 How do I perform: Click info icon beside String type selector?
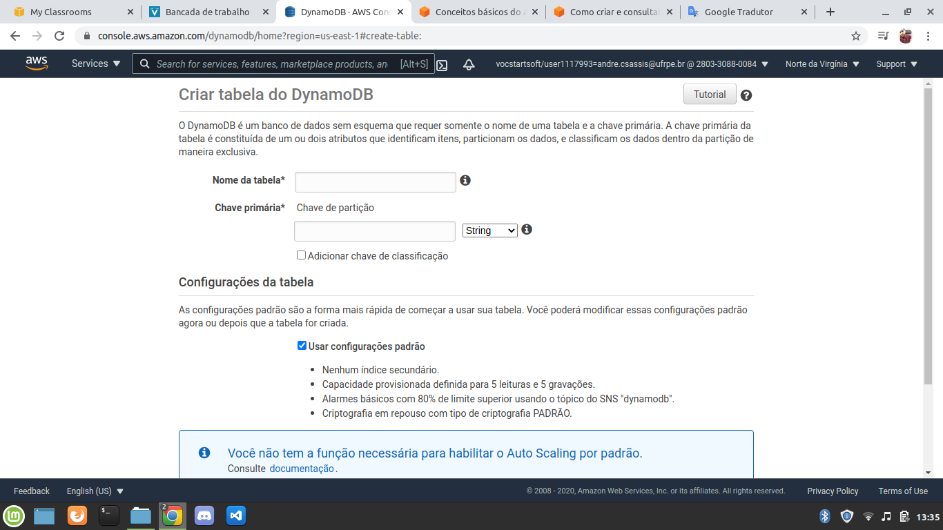point(527,229)
